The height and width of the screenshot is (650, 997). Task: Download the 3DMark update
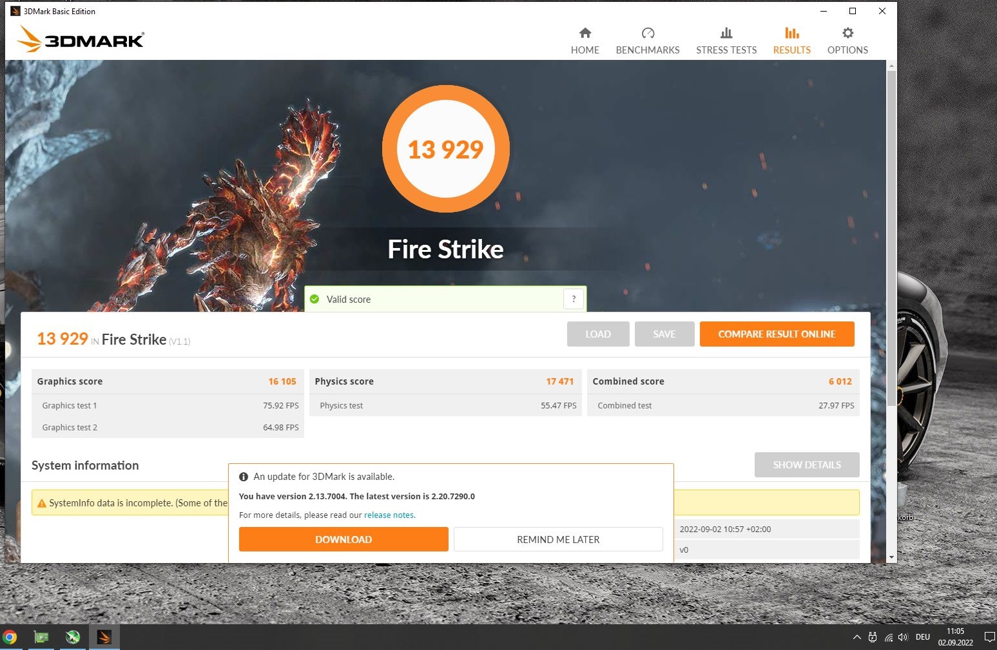[x=344, y=539]
